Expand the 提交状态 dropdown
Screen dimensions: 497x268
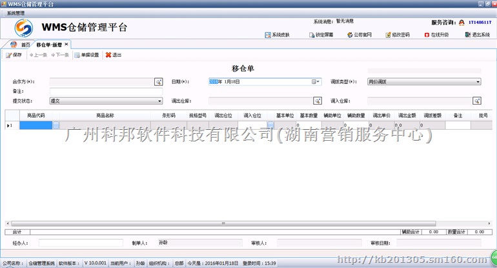159,101
